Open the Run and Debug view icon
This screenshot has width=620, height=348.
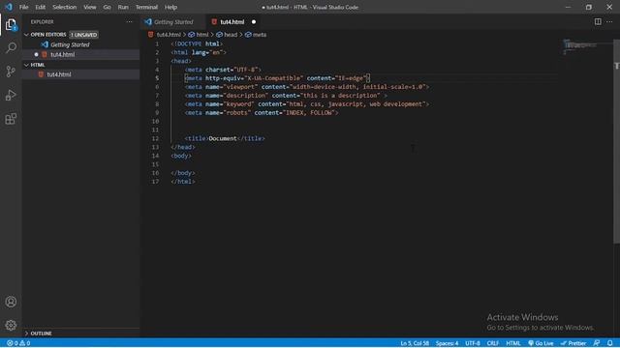pos(11,95)
